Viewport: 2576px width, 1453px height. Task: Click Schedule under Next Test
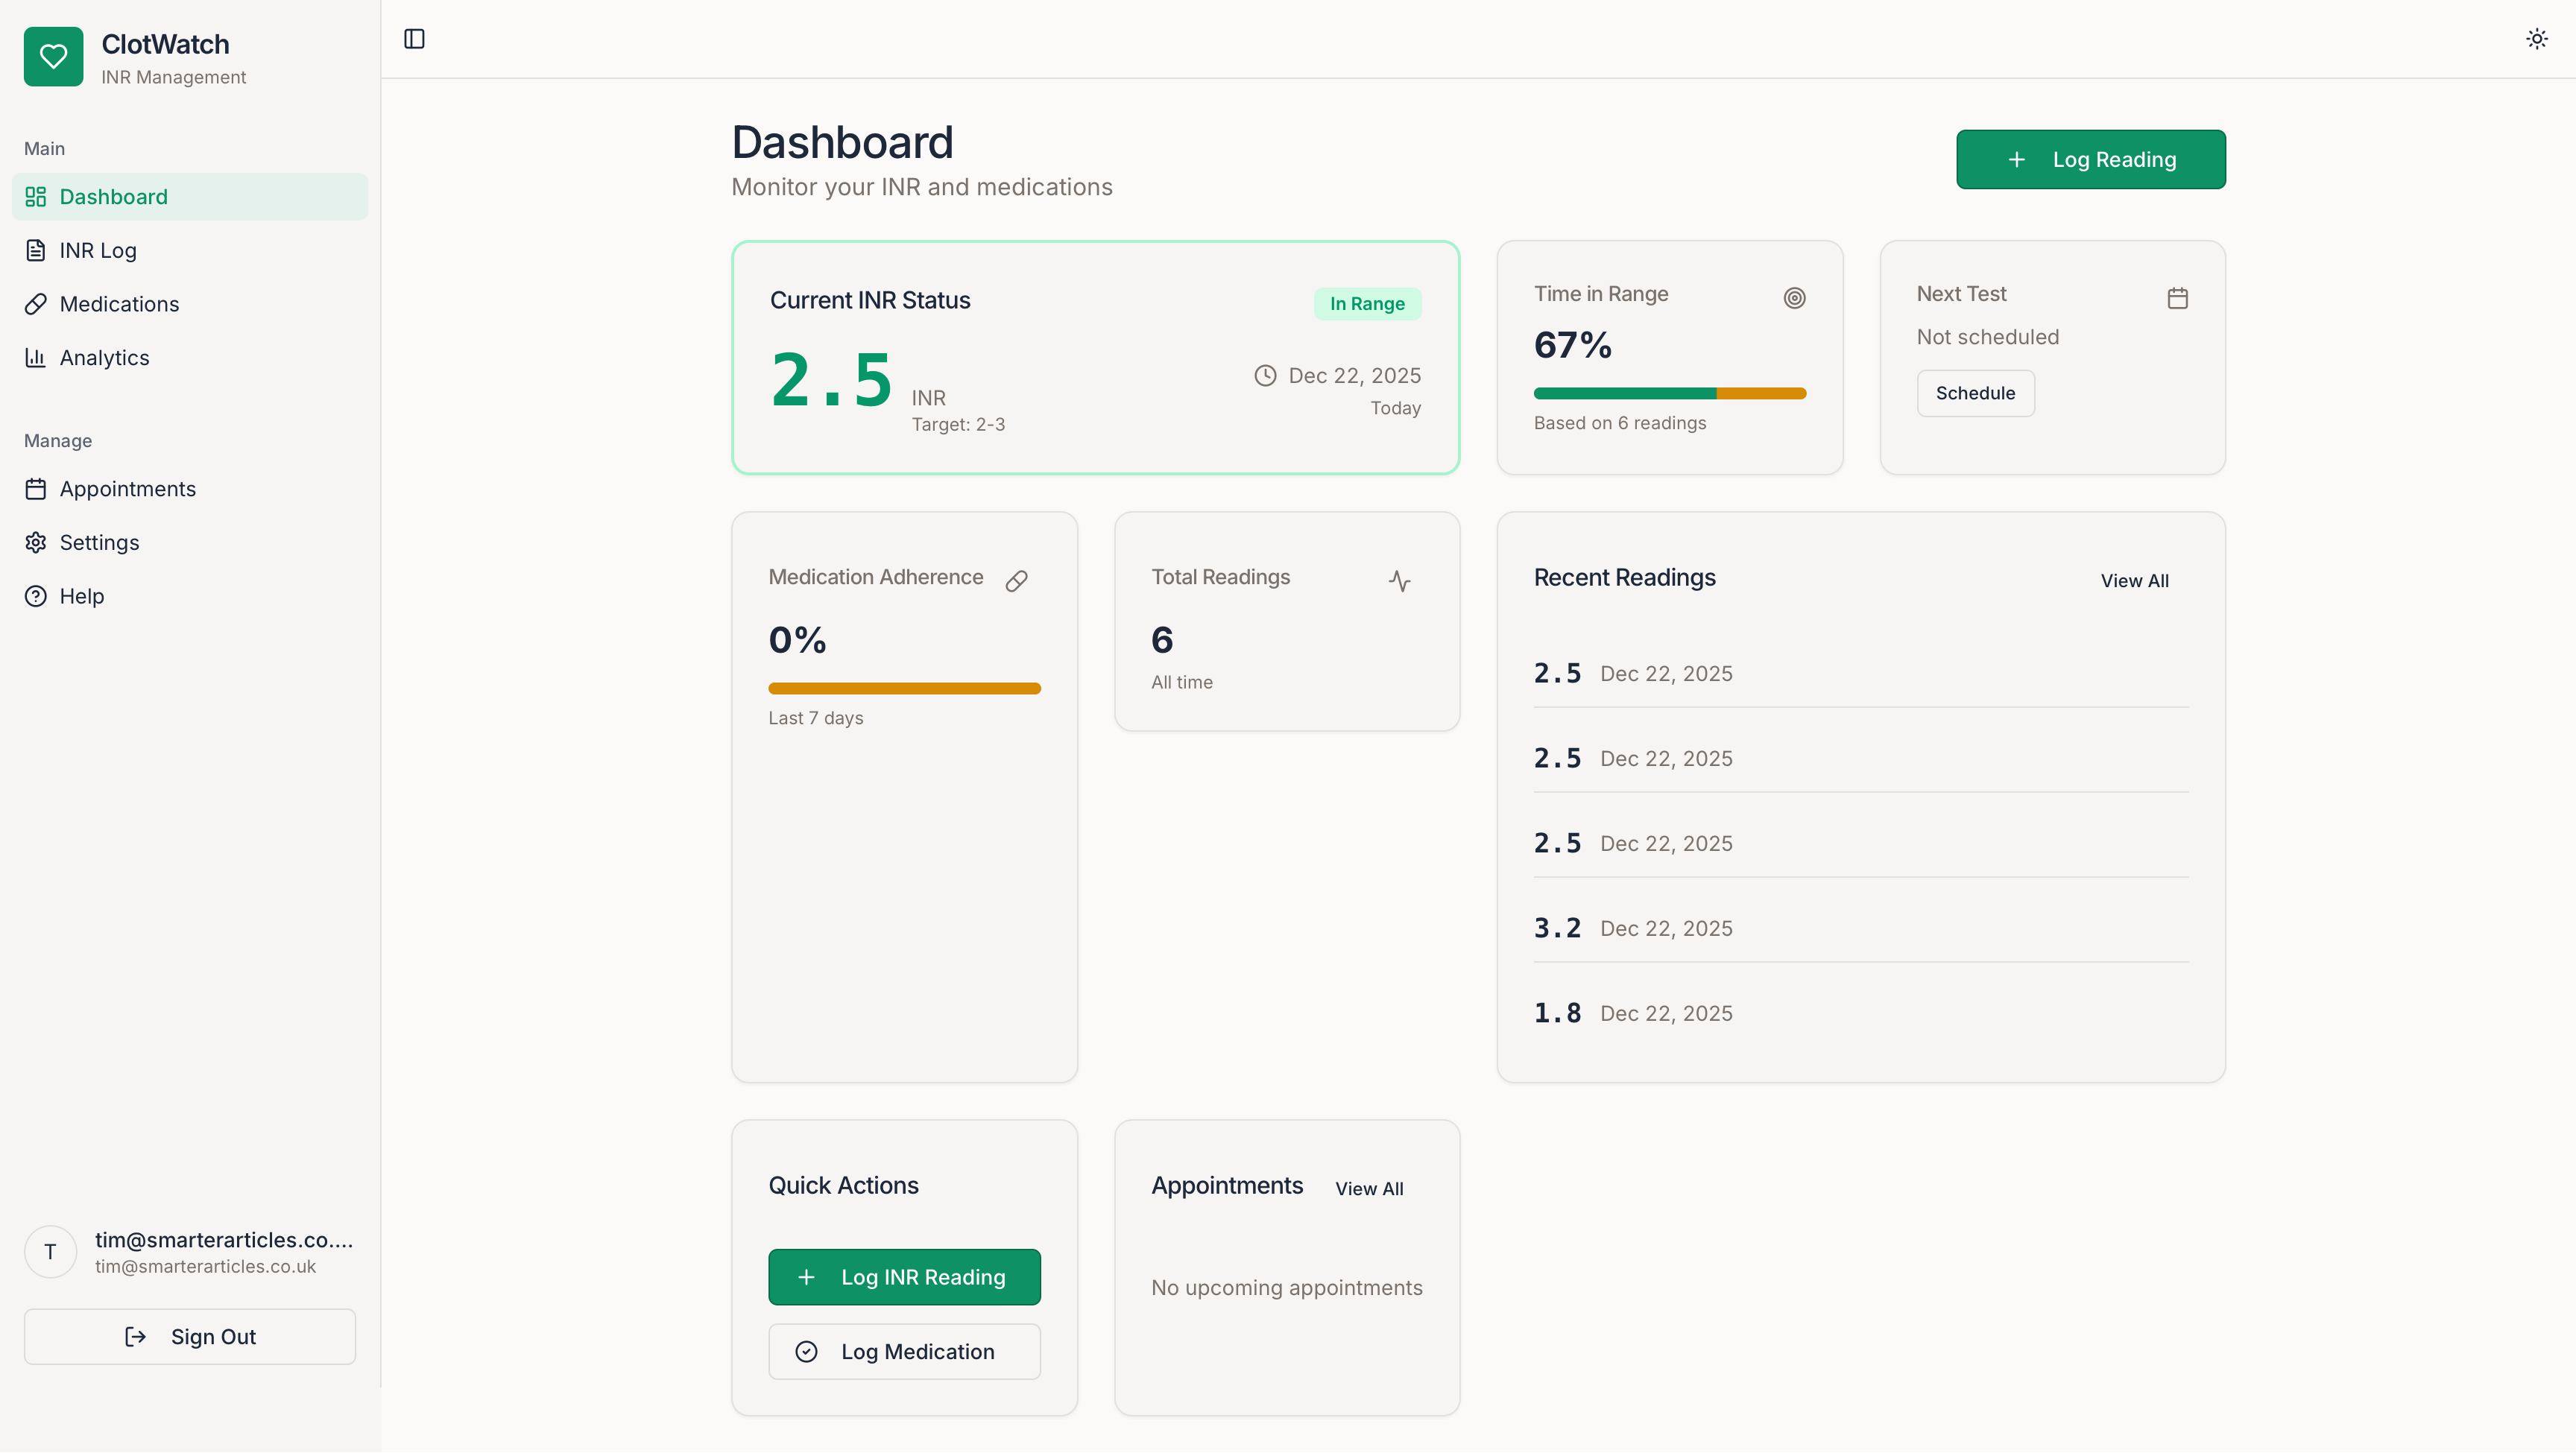click(1974, 392)
